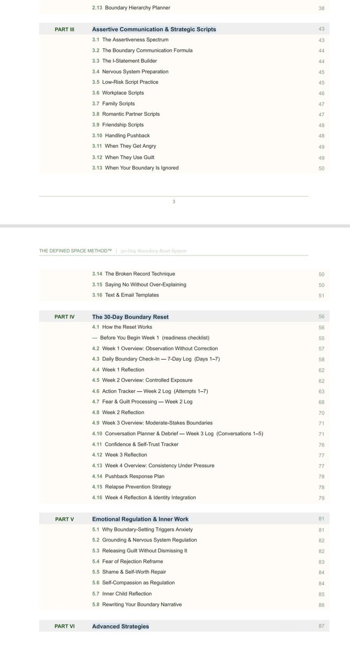Open the Assertive Communication & Strategic Scripts heading
Screen dimensions: 350x654
[x=154, y=29]
